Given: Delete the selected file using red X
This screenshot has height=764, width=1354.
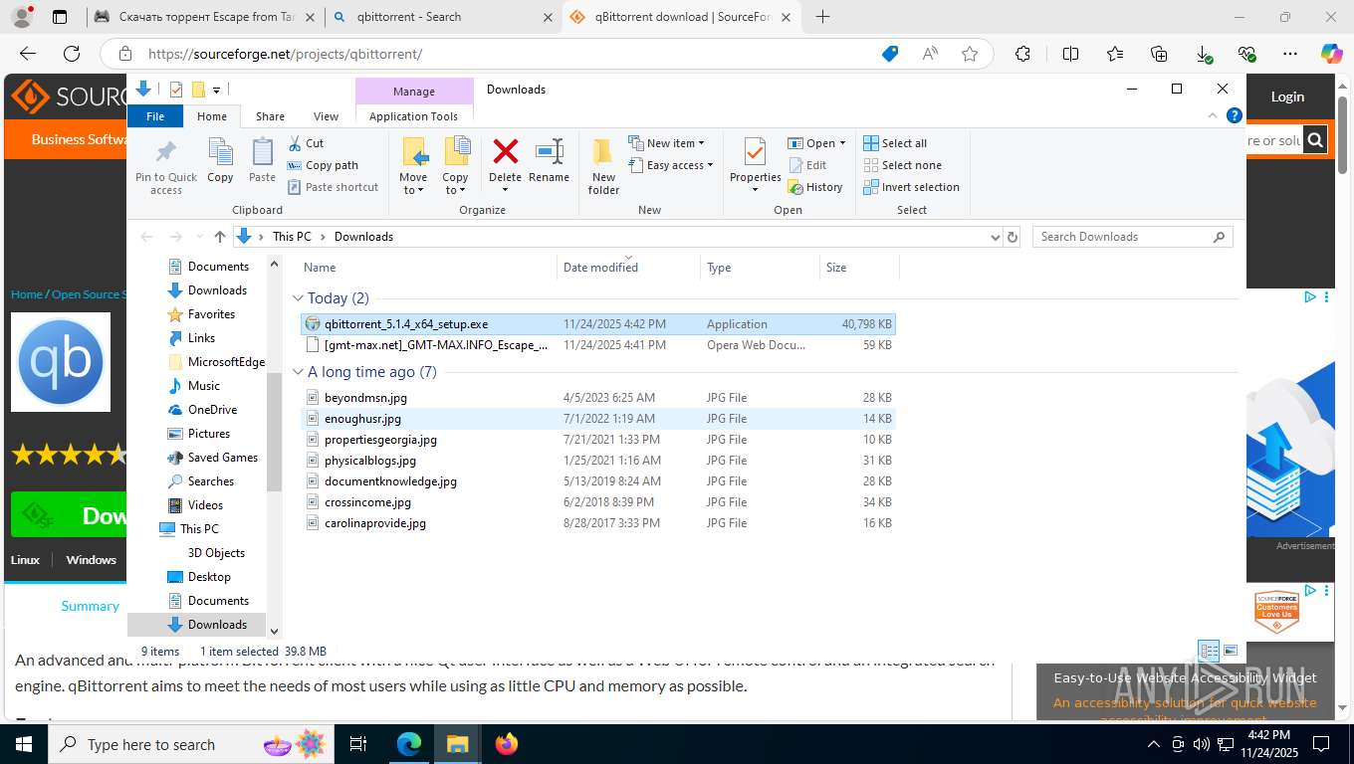Looking at the screenshot, I should 505,164.
